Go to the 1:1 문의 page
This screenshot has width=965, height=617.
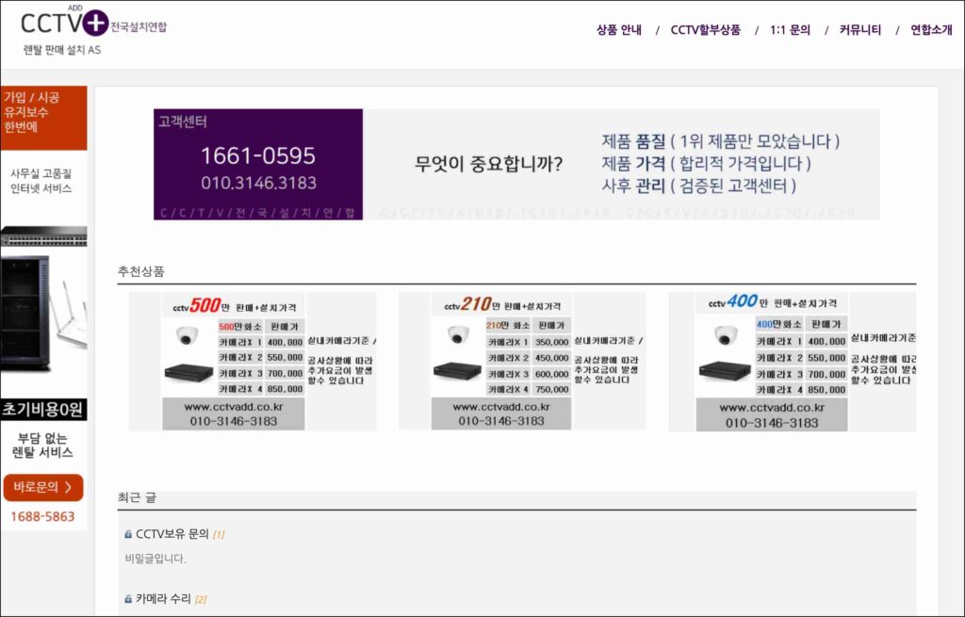click(x=790, y=30)
